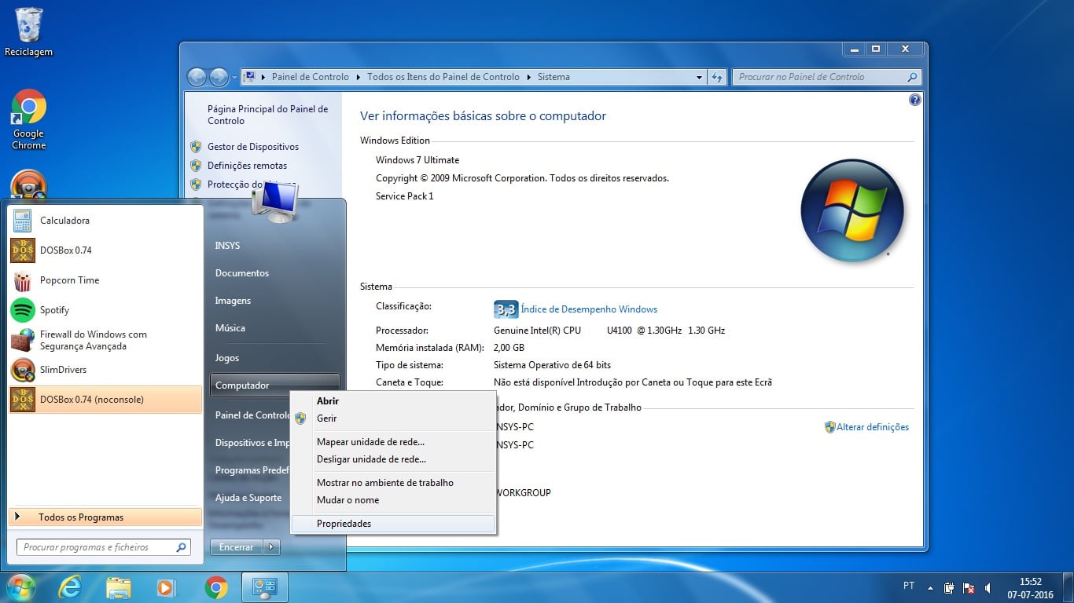Screen dimensions: 1074x603
Task: Open Índice de Desempenho Windows link
Action: tap(589, 309)
